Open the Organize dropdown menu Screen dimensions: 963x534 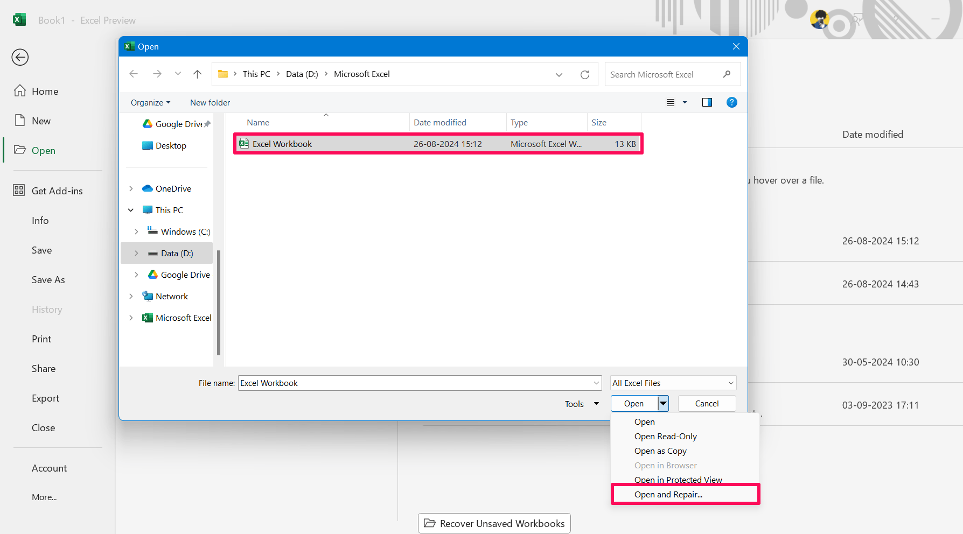point(150,102)
